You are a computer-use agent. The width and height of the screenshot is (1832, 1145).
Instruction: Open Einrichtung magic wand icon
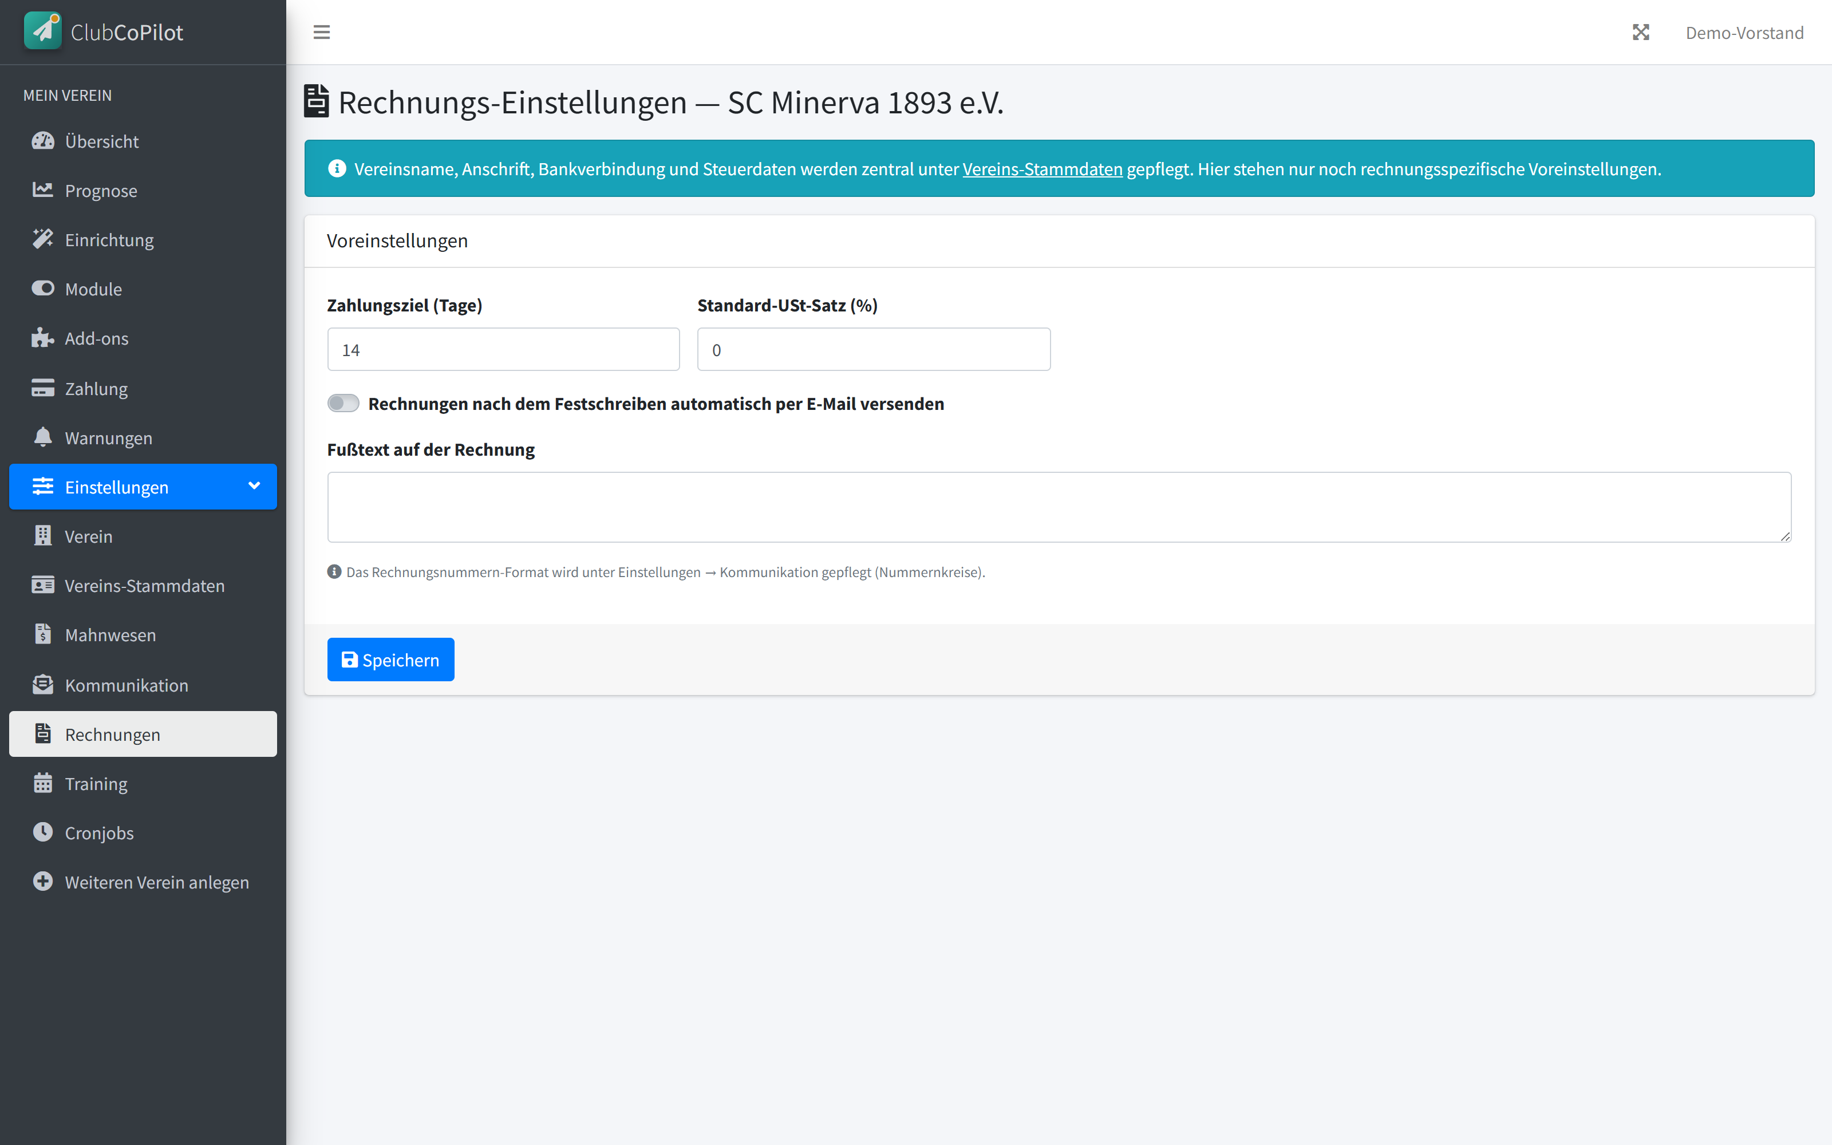click(x=43, y=239)
